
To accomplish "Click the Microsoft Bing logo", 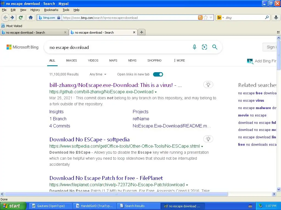I will (23, 47).
